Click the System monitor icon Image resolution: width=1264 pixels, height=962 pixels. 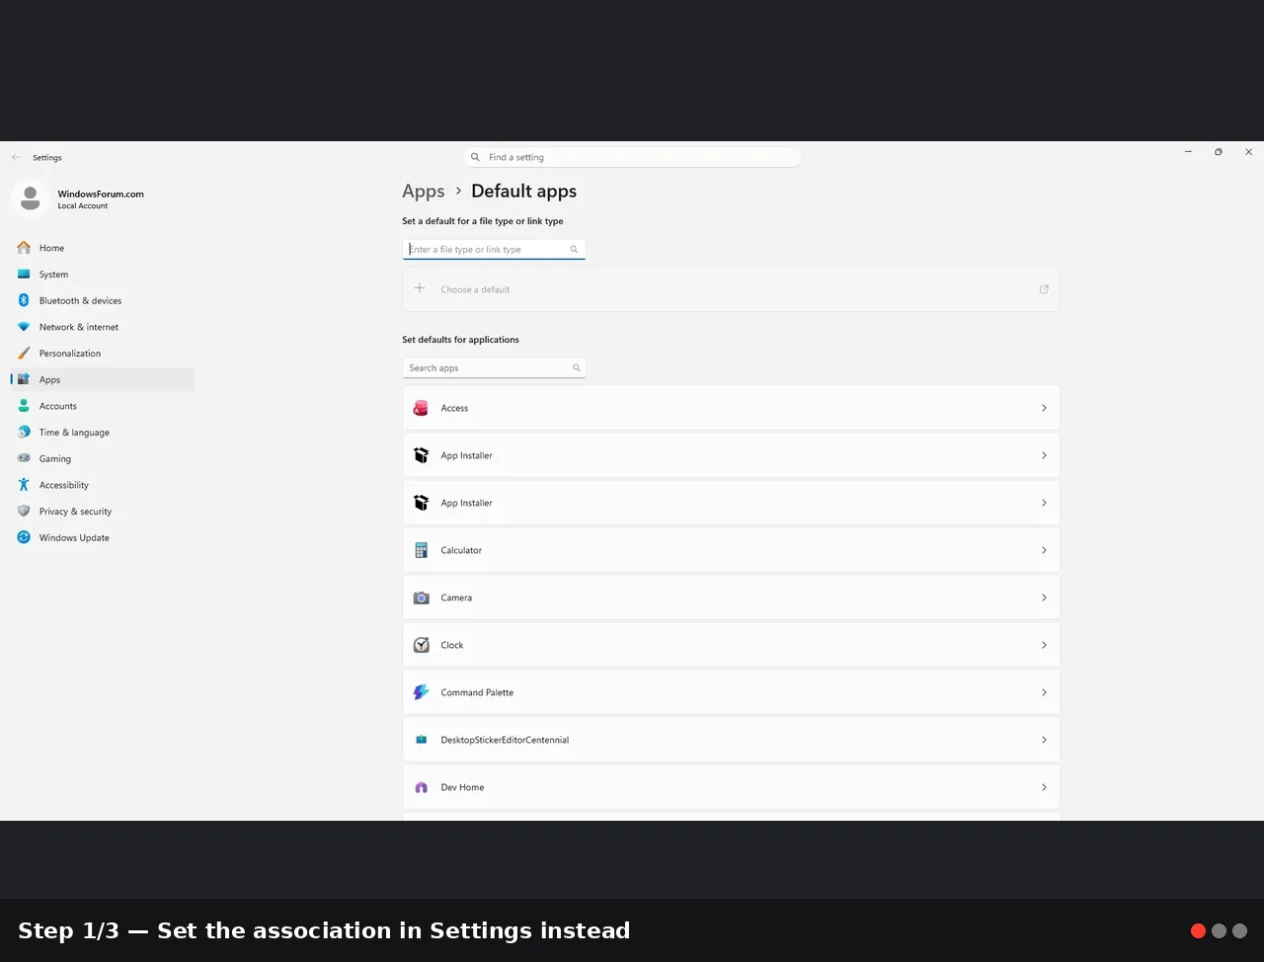coord(24,275)
